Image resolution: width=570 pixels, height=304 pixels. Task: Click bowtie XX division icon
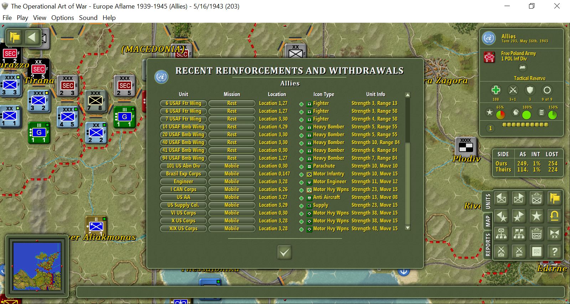[x=554, y=234]
